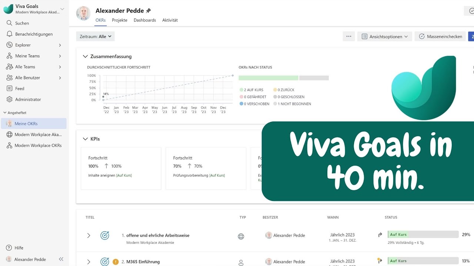This screenshot has width=474, height=266.
Task: Click the gray Nicht begonnen status bar segment
Action: [314, 78]
